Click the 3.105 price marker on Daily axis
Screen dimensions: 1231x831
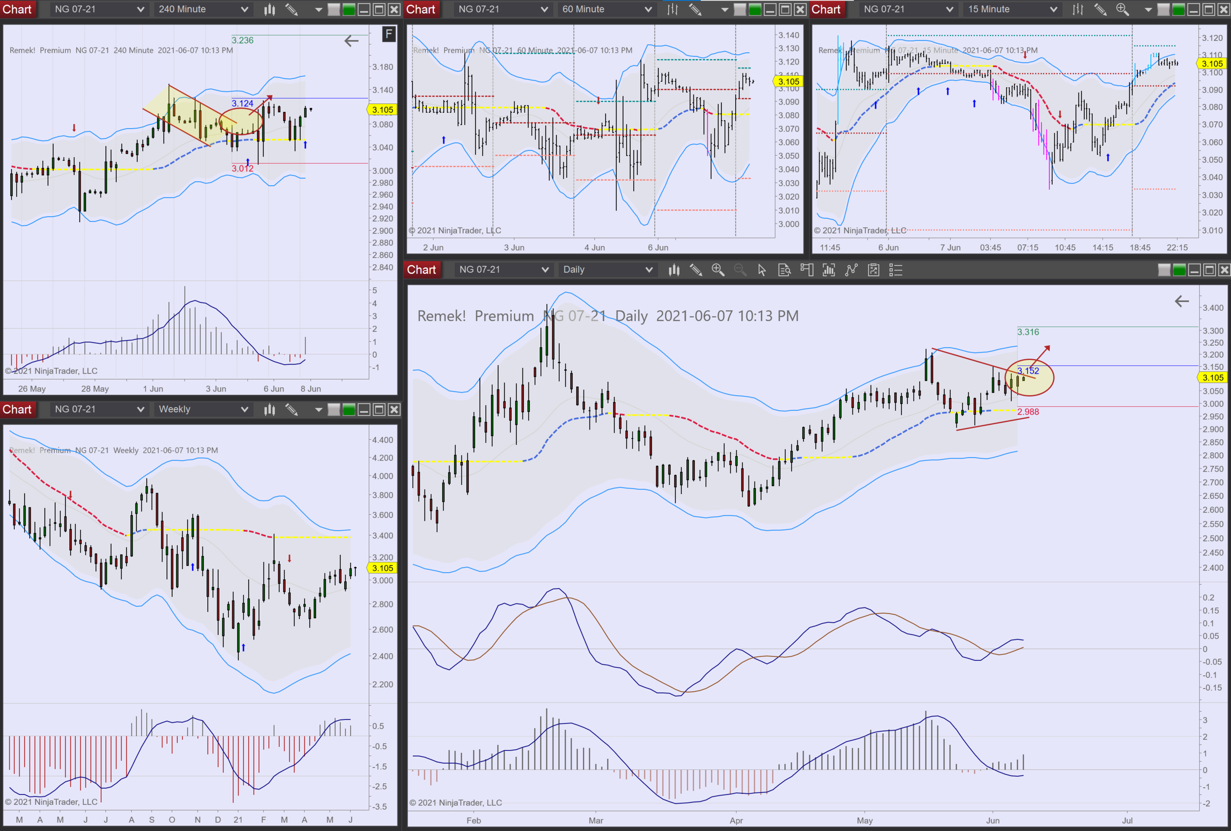click(x=1212, y=377)
